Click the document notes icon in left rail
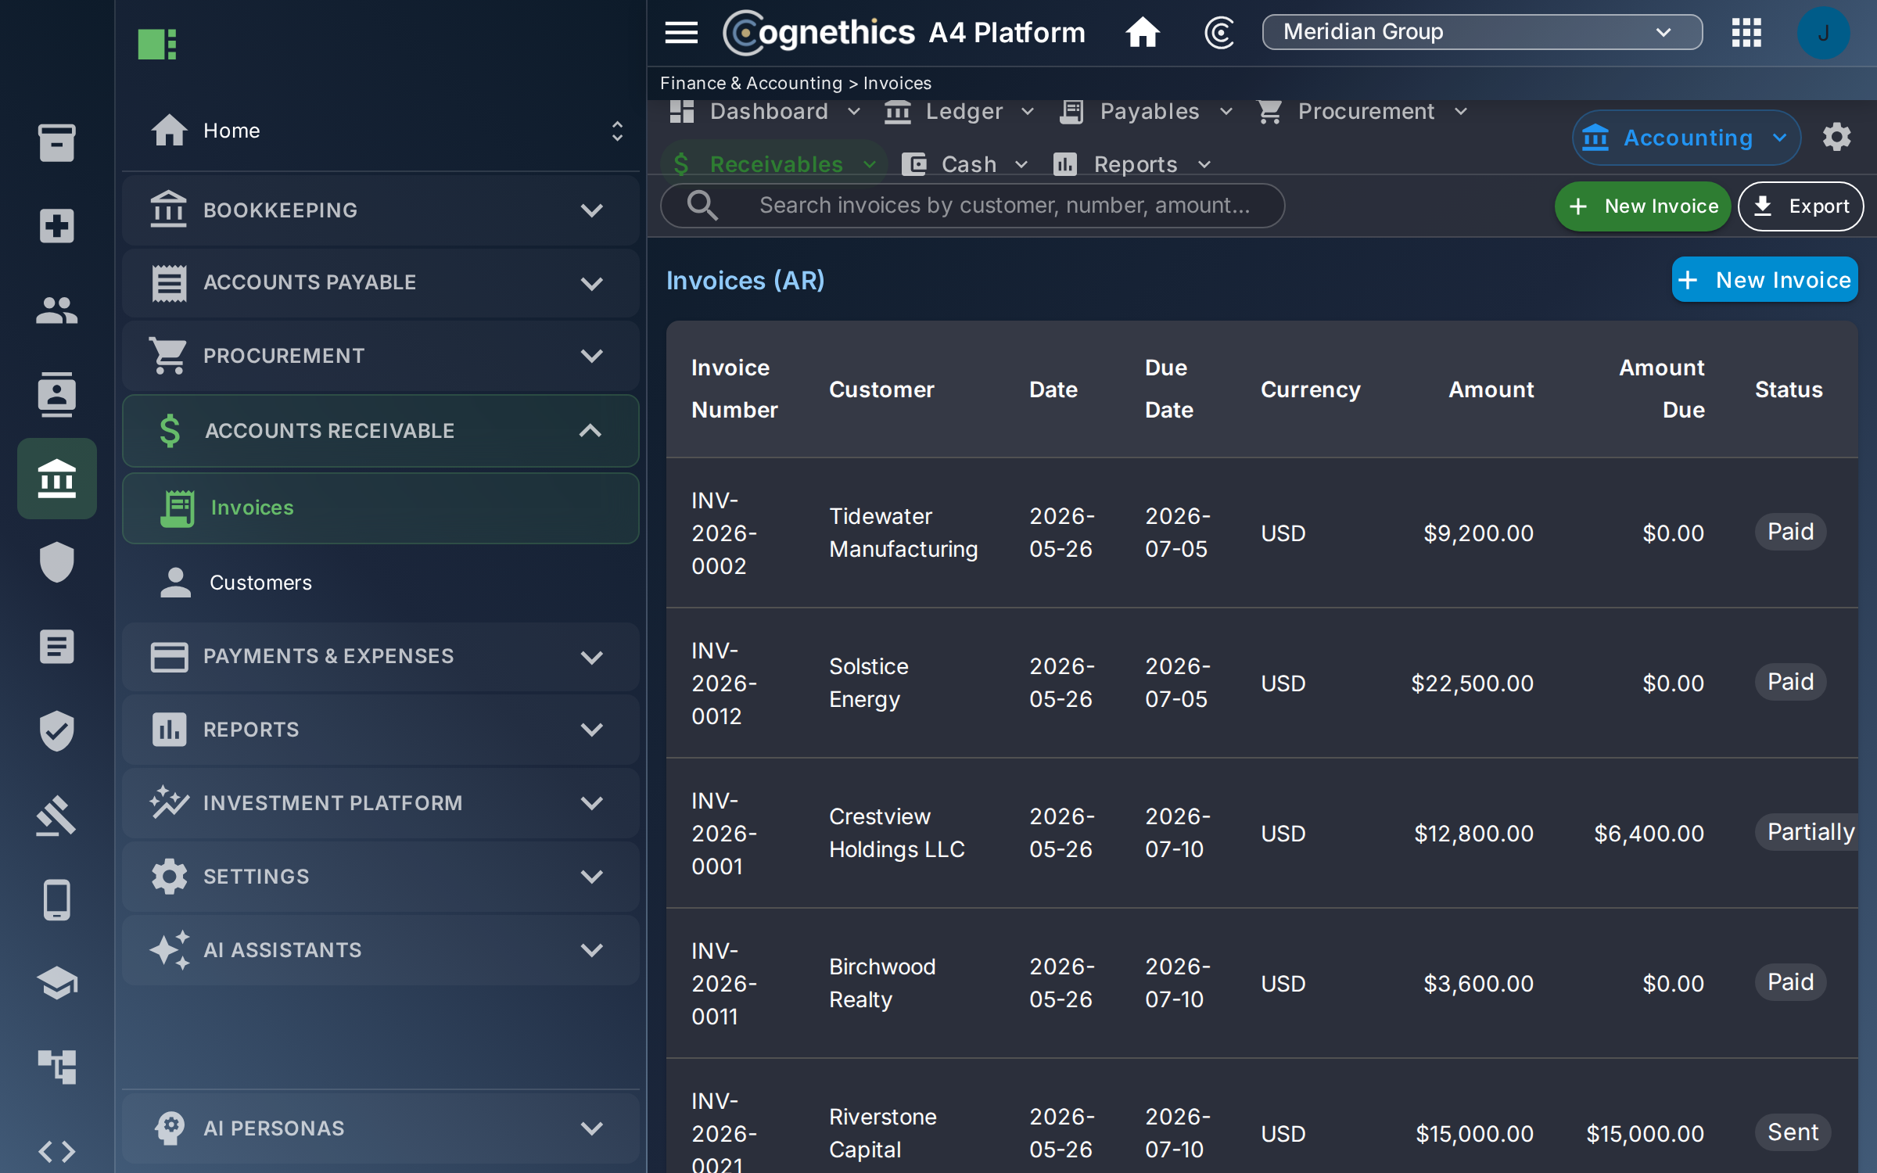Screen dimensions: 1877x1173 coord(56,647)
